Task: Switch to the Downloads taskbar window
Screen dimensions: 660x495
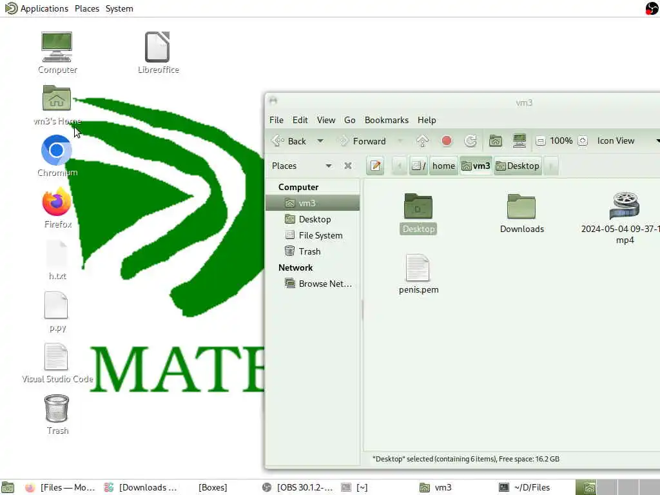Action: pyautogui.click(x=140, y=487)
